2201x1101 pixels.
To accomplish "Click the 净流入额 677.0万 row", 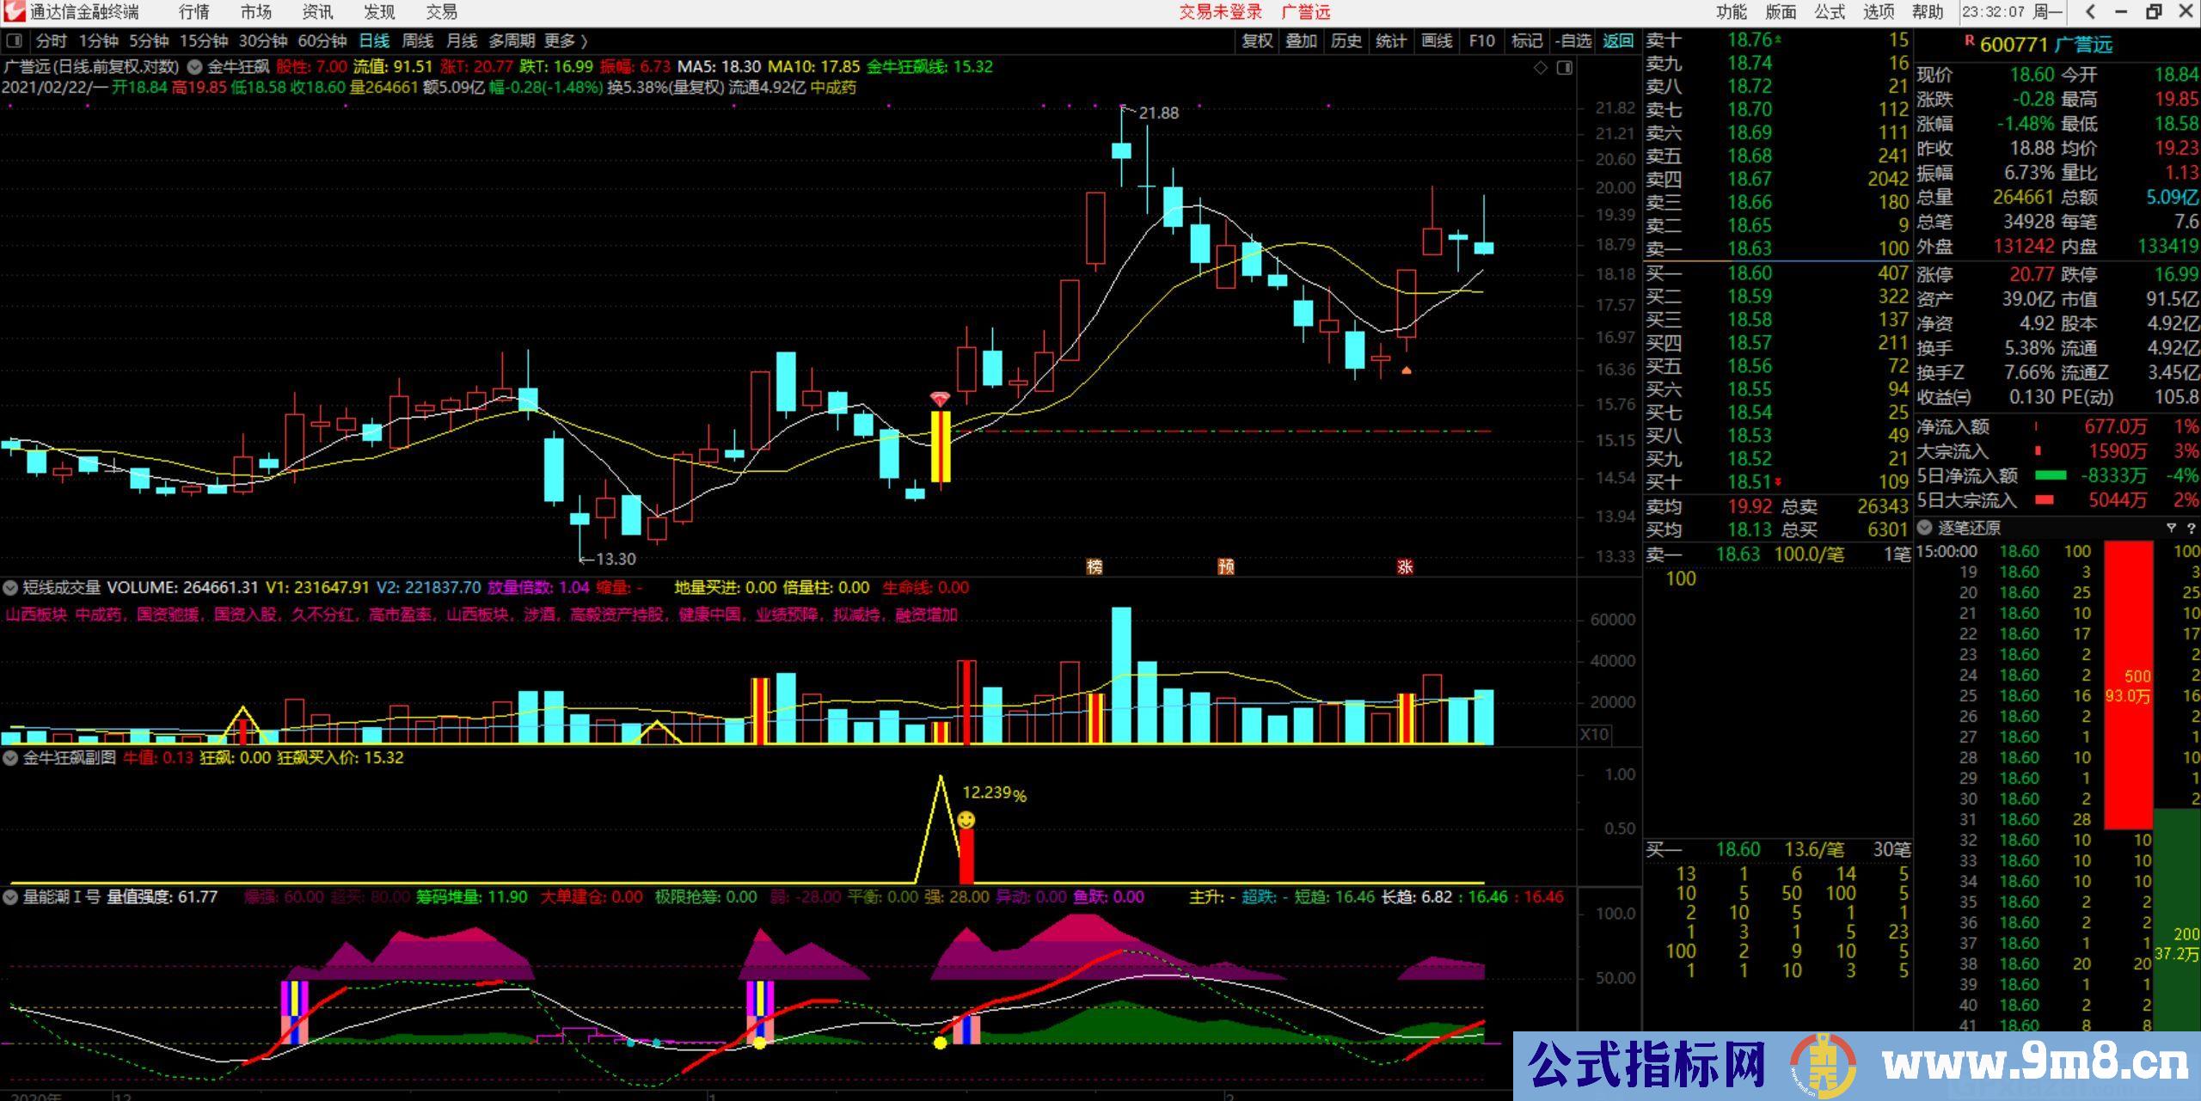I will click(2057, 426).
